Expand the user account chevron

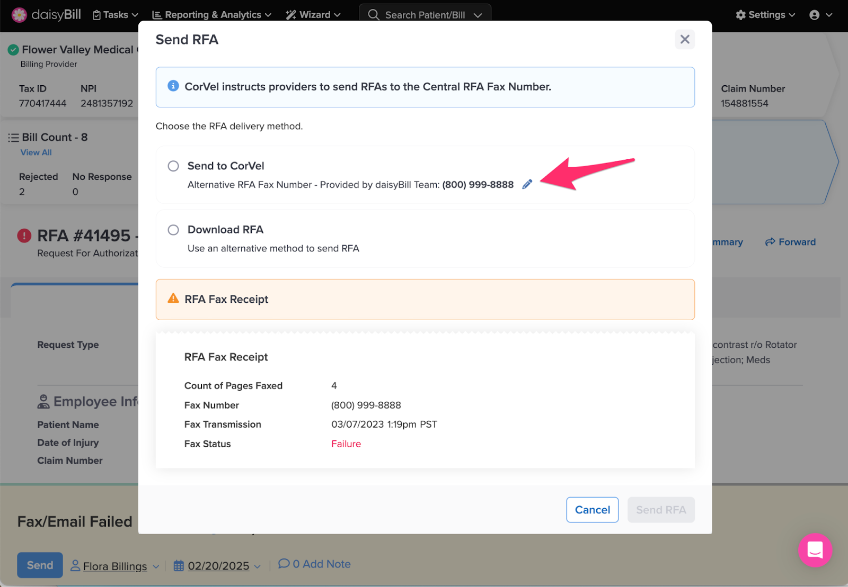point(829,15)
